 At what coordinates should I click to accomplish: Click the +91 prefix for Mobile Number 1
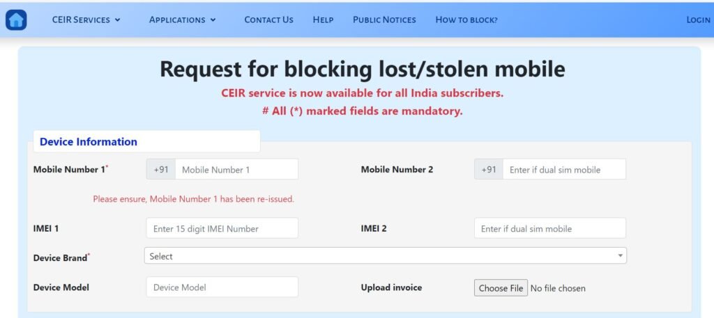click(x=161, y=170)
